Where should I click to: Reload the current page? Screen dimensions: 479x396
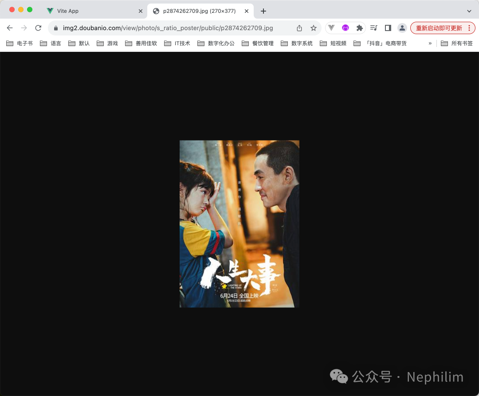point(38,28)
